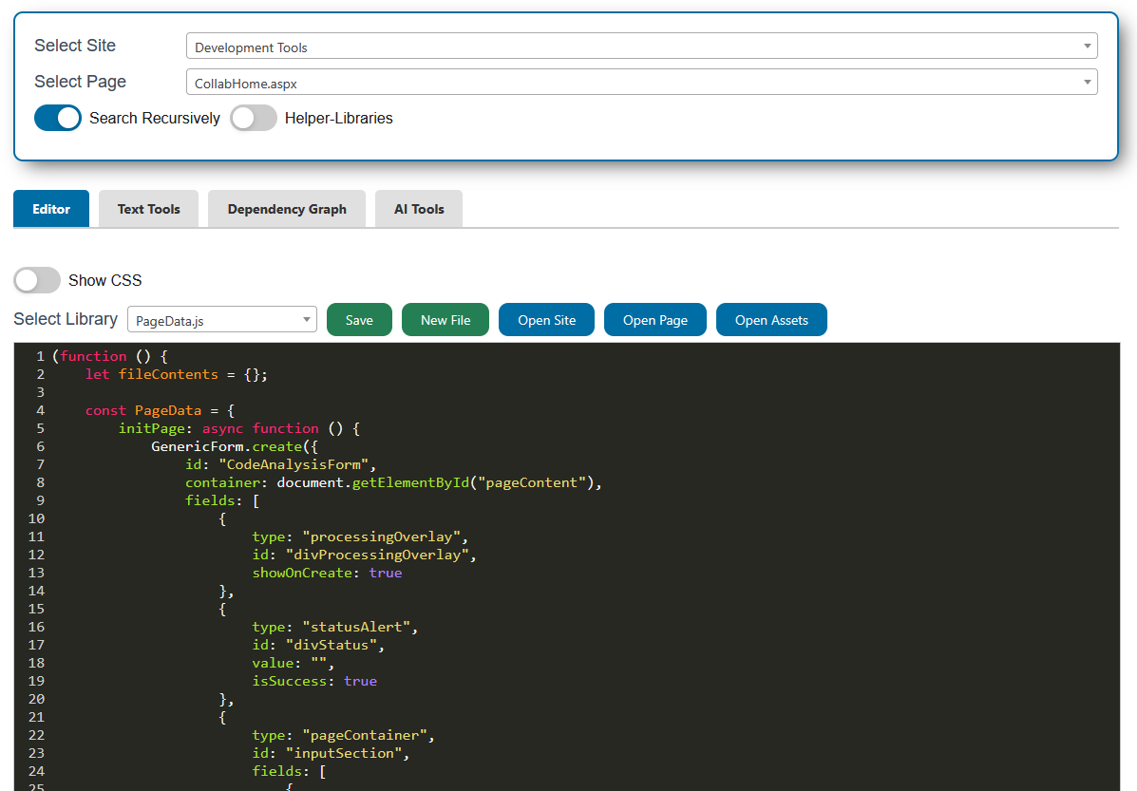Click the "divProcessingOverlay" string on line 12

pos(377,556)
